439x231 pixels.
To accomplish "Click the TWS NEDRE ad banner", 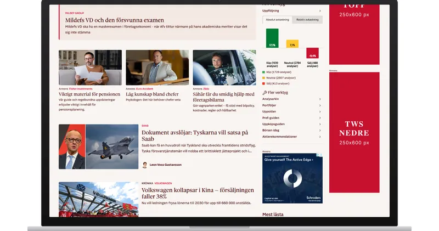I will click(354, 132).
